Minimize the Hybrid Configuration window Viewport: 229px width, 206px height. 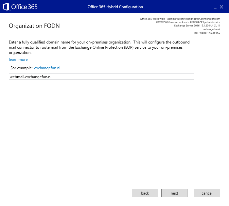tap(215, 7)
